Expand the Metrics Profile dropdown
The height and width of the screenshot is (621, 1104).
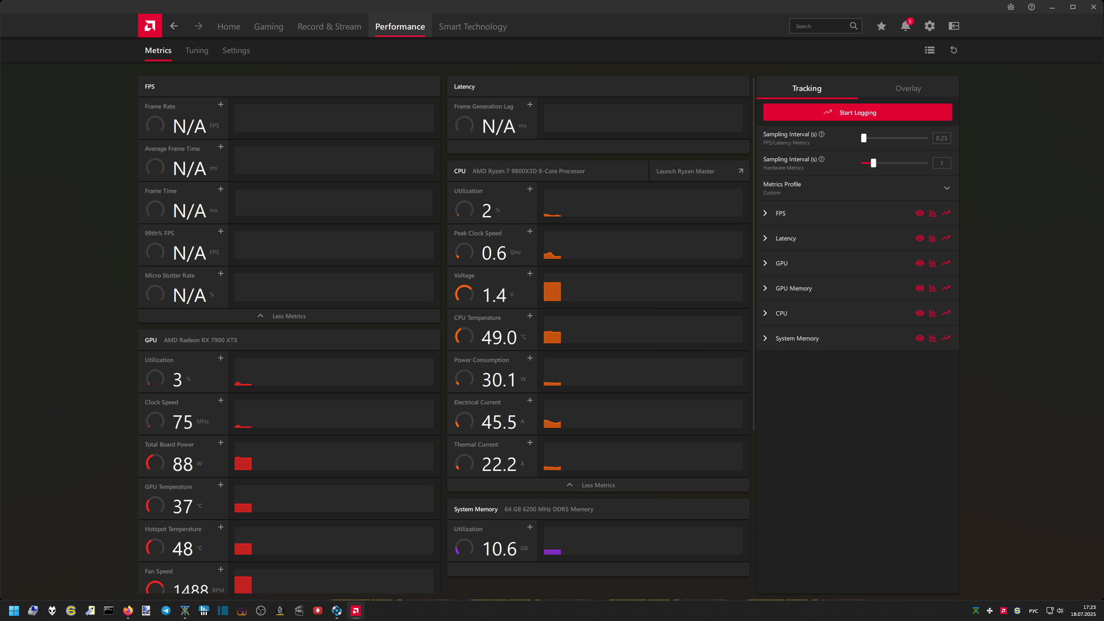947,188
